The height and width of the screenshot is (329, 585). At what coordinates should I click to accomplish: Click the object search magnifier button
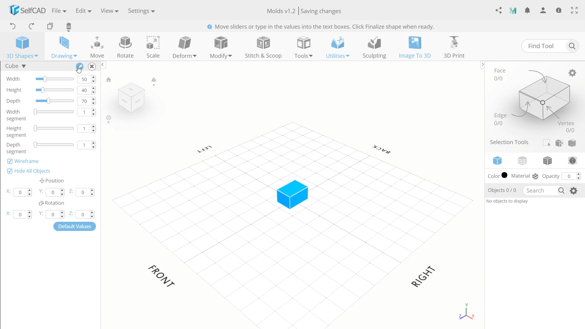(561, 191)
